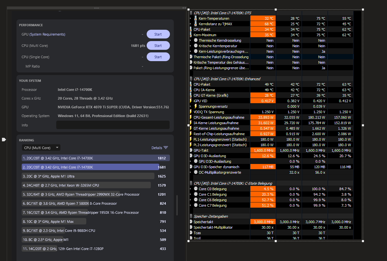Click the 1681 pts multi core score
Viewport: 387px width, 261px height.
coord(138,46)
